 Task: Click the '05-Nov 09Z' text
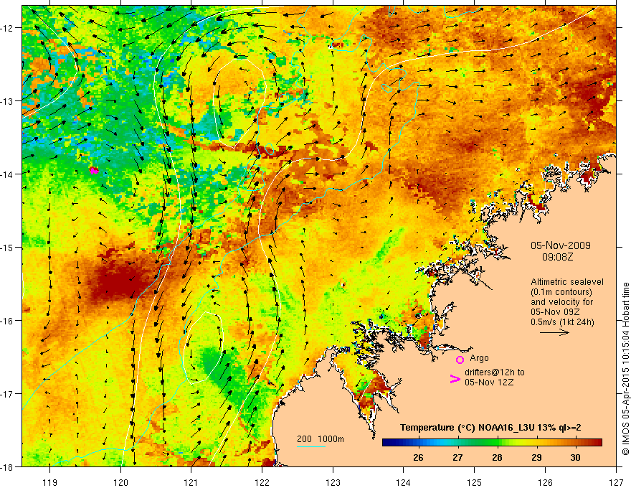[554, 312]
